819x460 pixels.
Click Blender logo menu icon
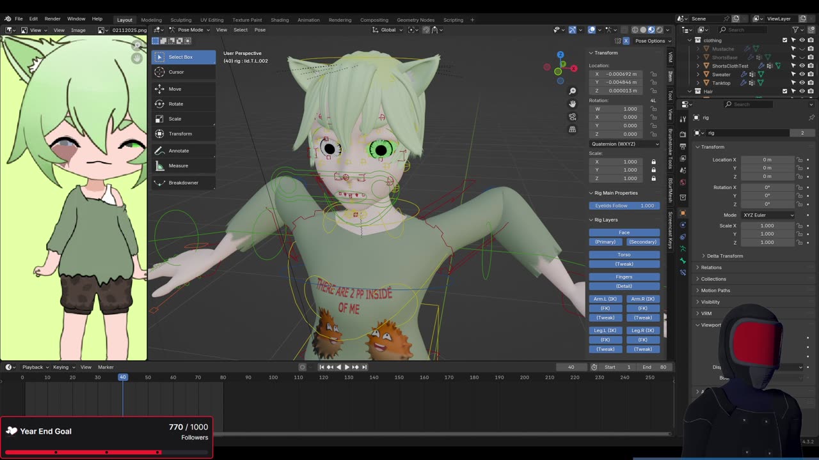coord(7,19)
